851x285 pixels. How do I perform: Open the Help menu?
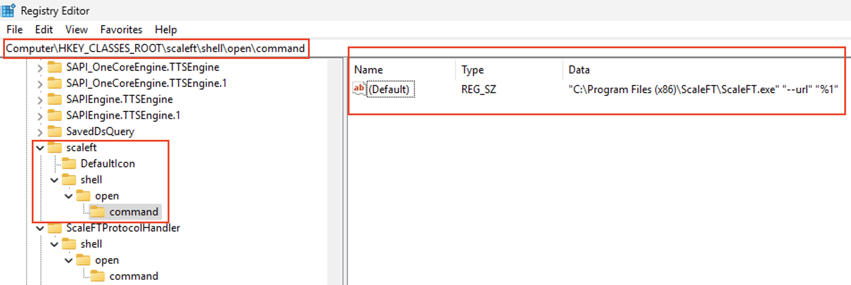click(x=166, y=29)
